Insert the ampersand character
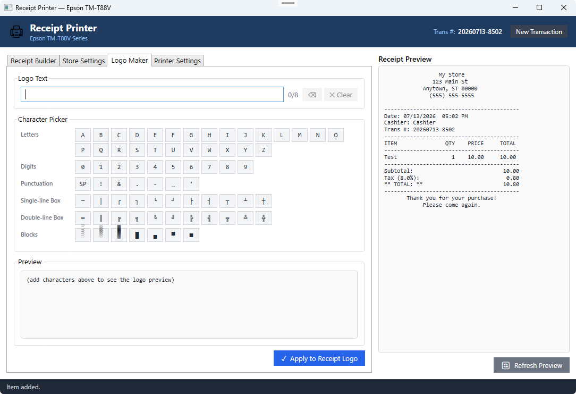Viewport: 576px width, 394px height. click(118, 184)
